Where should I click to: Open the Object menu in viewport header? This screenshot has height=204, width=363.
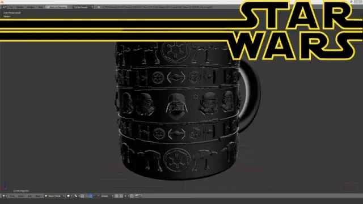coord(38,196)
